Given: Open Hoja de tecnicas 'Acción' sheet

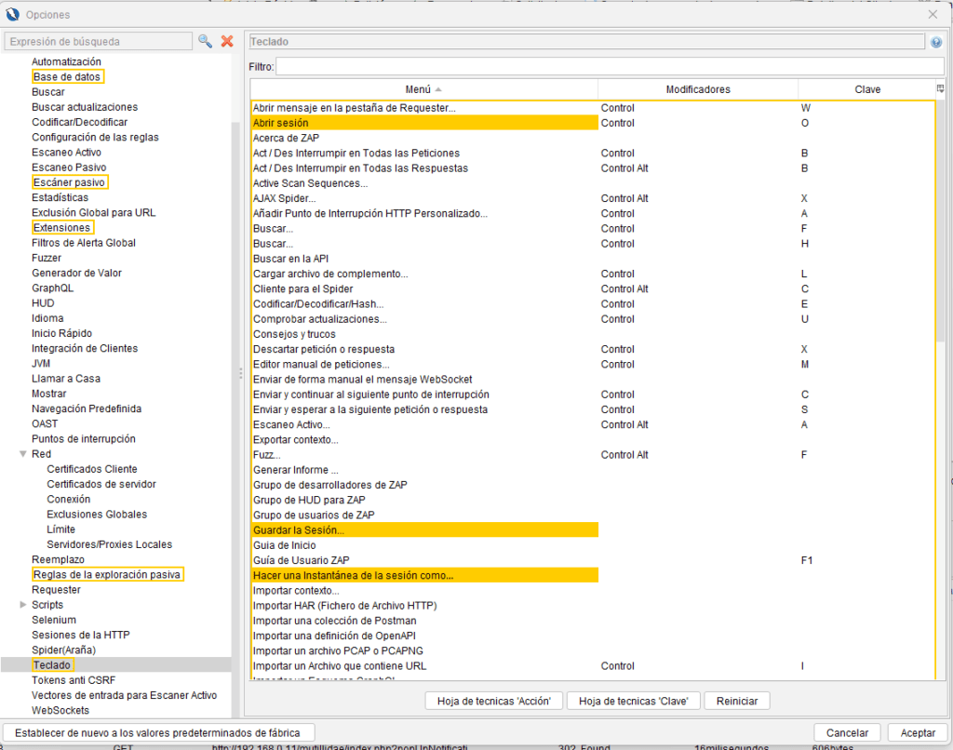Looking at the screenshot, I should point(494,701).
